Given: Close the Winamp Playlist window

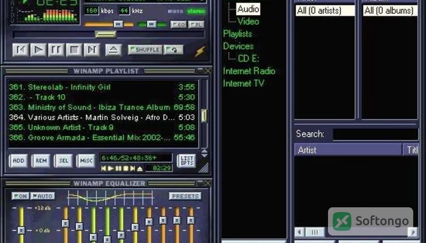Looking at the screenshot, I should point(208,71).
